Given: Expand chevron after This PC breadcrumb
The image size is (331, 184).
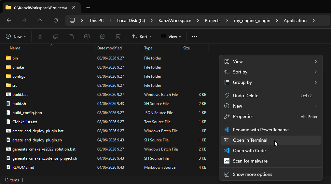Looking at the screenshot, I should [x=110, y=20].
